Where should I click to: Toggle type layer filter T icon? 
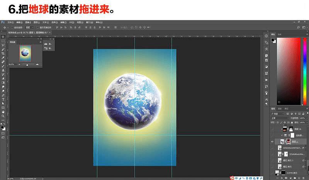pos(295,113)
